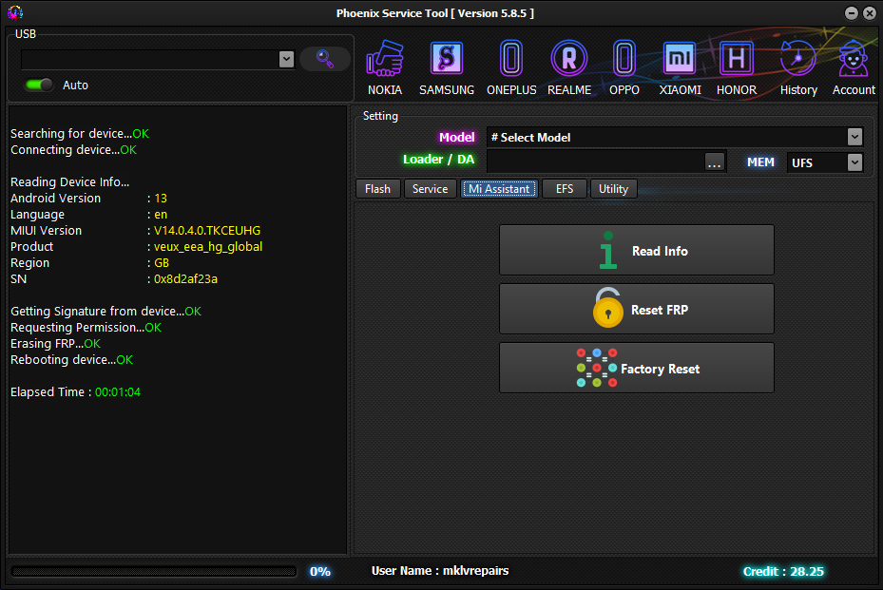Click the Read Info button
883x590 pixels.
pos(636,251)
